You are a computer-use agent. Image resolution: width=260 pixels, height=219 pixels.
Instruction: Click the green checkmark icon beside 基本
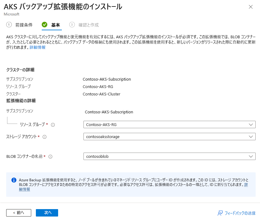tap(45, 25)
